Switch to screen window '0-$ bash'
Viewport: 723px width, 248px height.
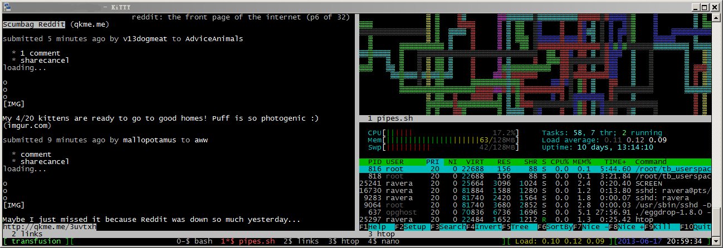[x=194, y=241]
